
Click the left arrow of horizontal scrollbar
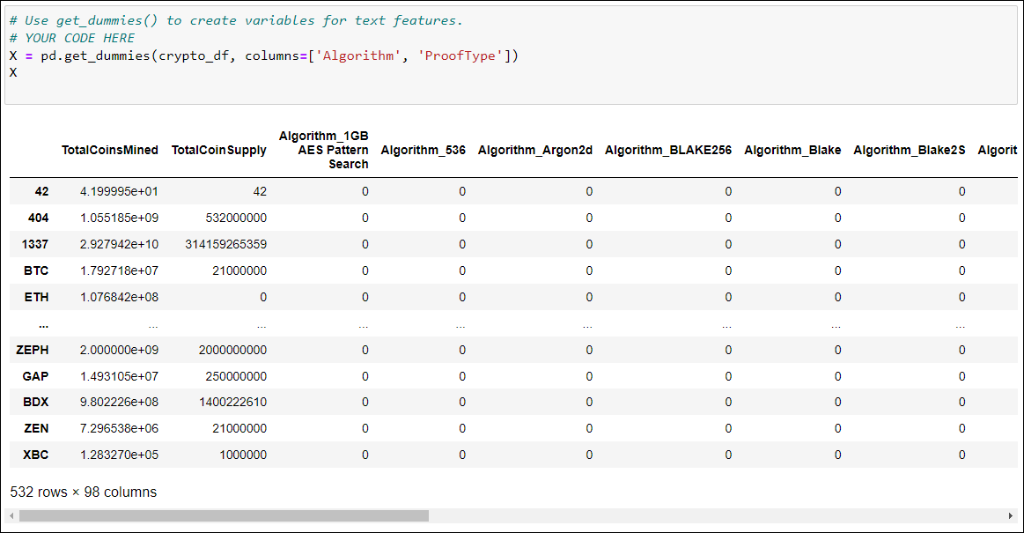point(11,516)
